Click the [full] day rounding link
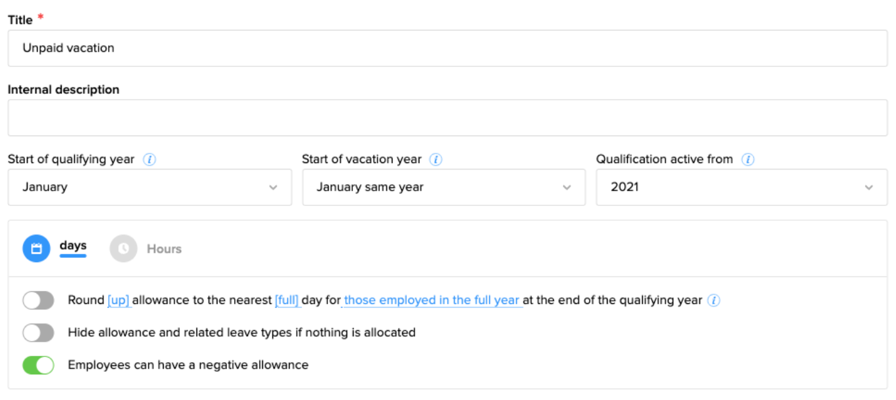This screenshot has height=400, width=896. (x=287, y=300)
